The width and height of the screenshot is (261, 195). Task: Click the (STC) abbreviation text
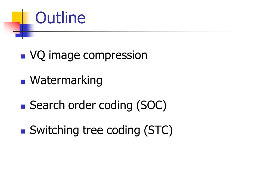158,130
